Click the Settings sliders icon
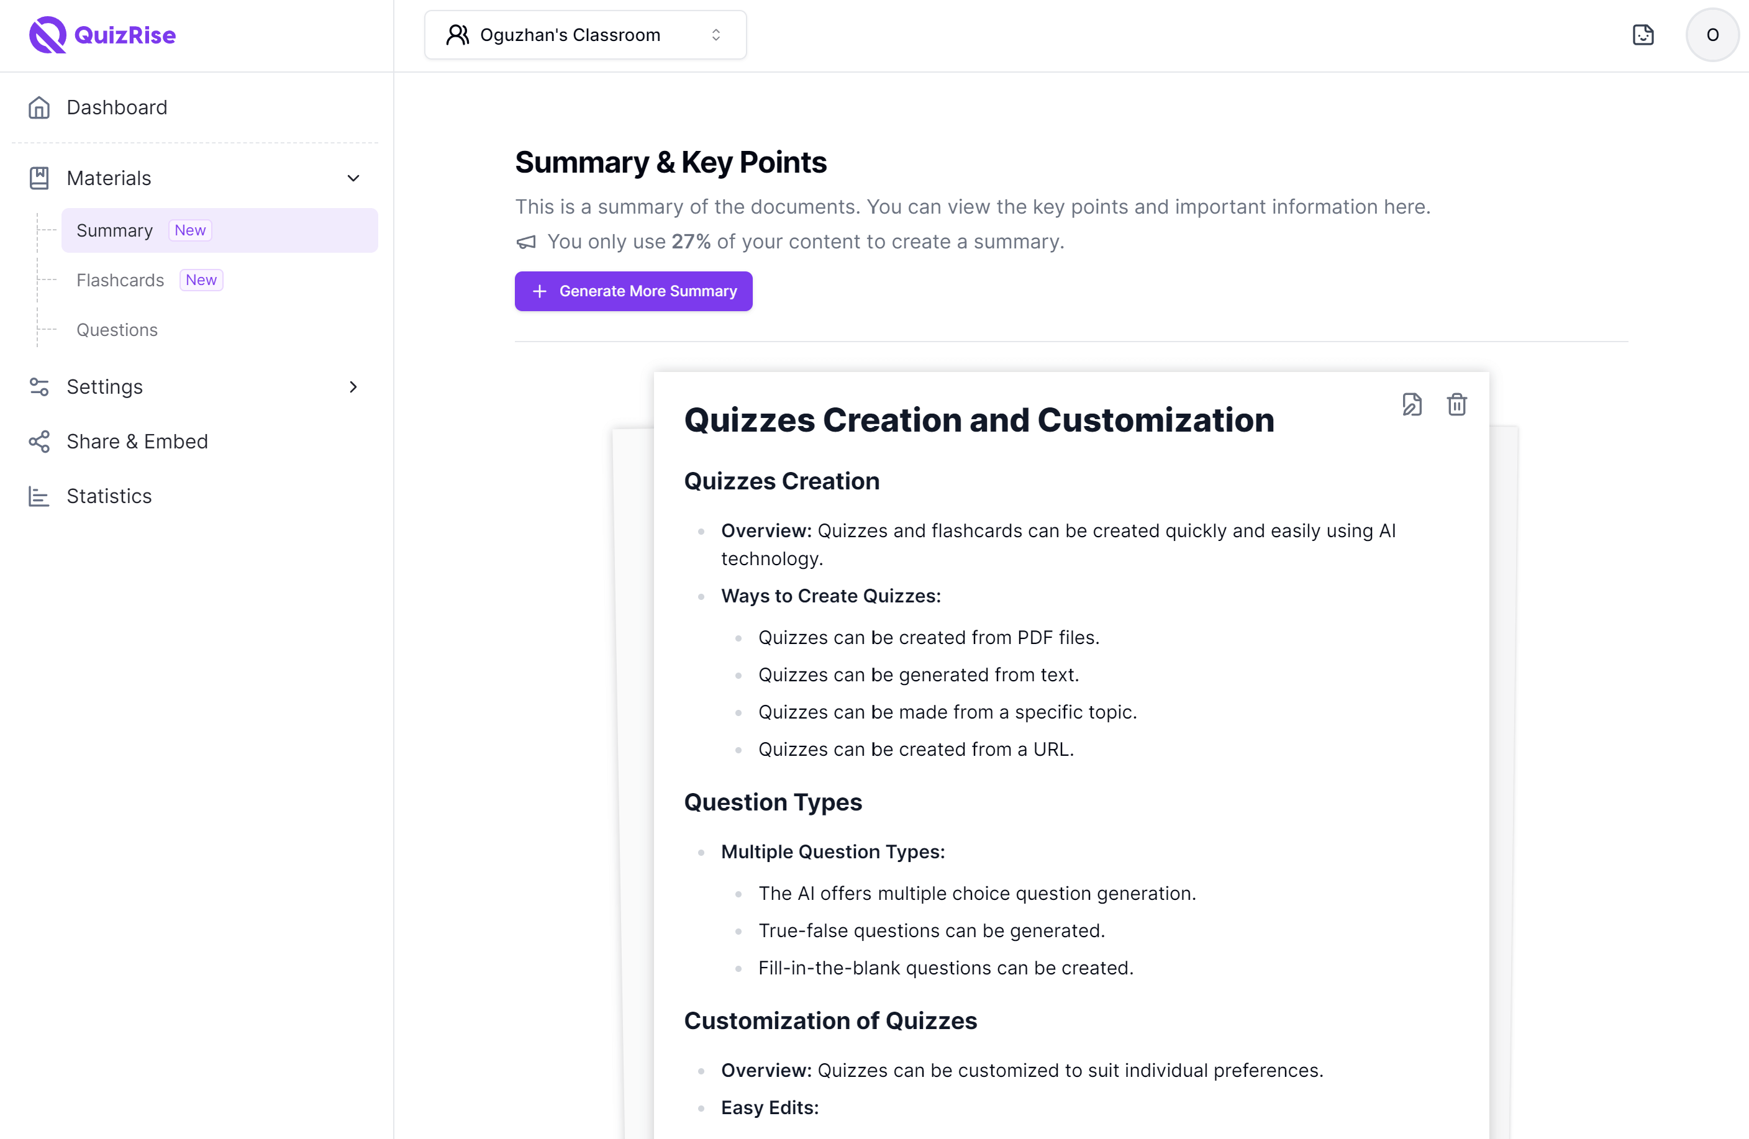The image size is (1749, 1139). (39, 386)
